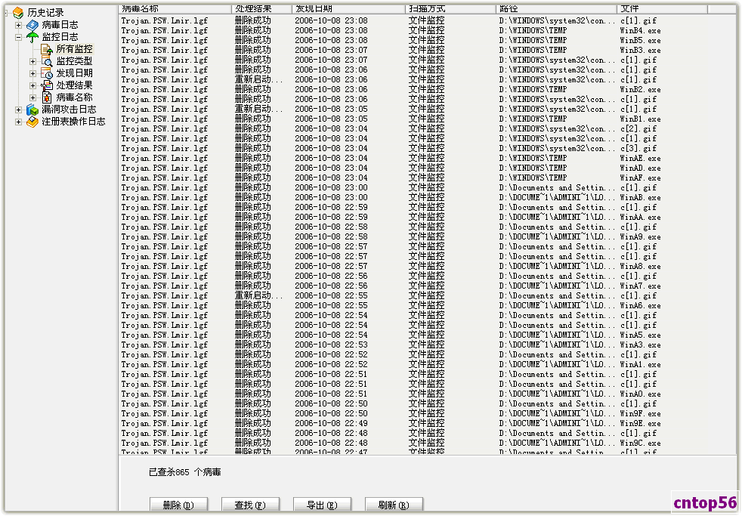Click the 已查杀865 个病毒 status text
Screen dimensions: 742x516
point(185,472)
